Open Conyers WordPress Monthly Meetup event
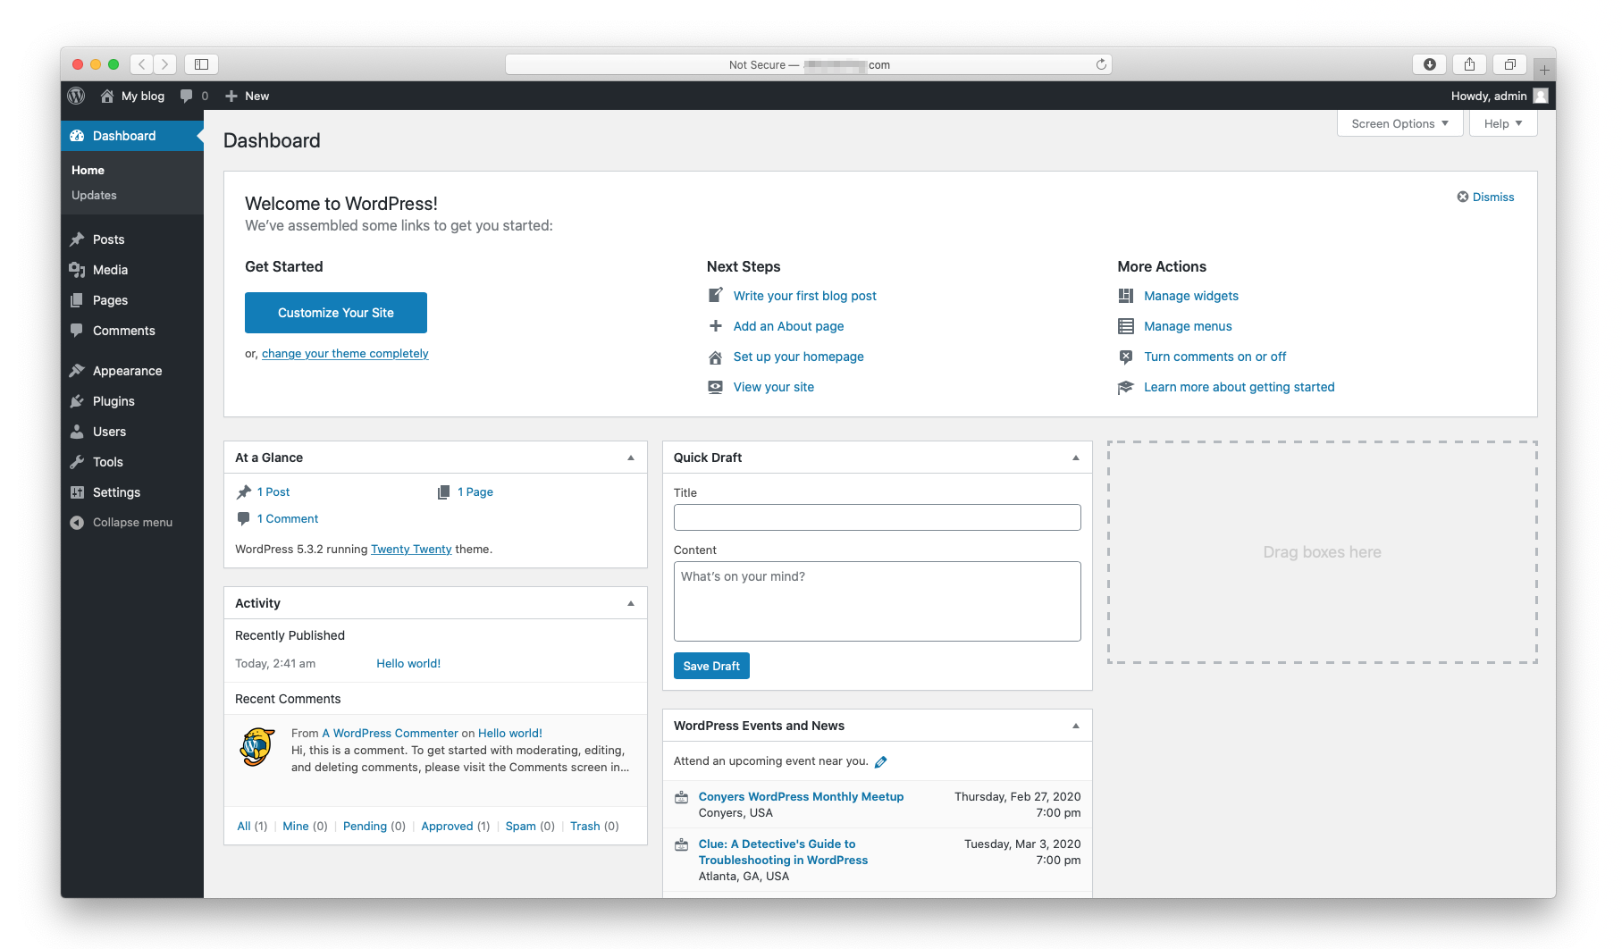1622x949 pixels. [801, 797]
